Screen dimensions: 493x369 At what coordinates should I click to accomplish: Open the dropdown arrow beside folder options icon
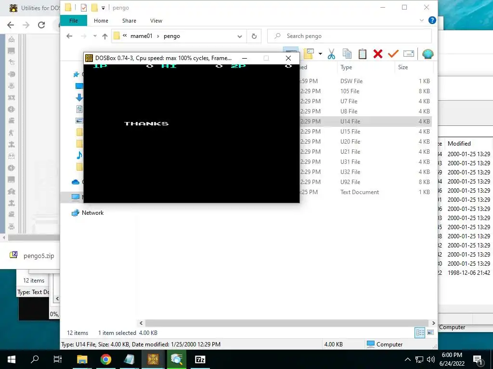coord(320,54)
